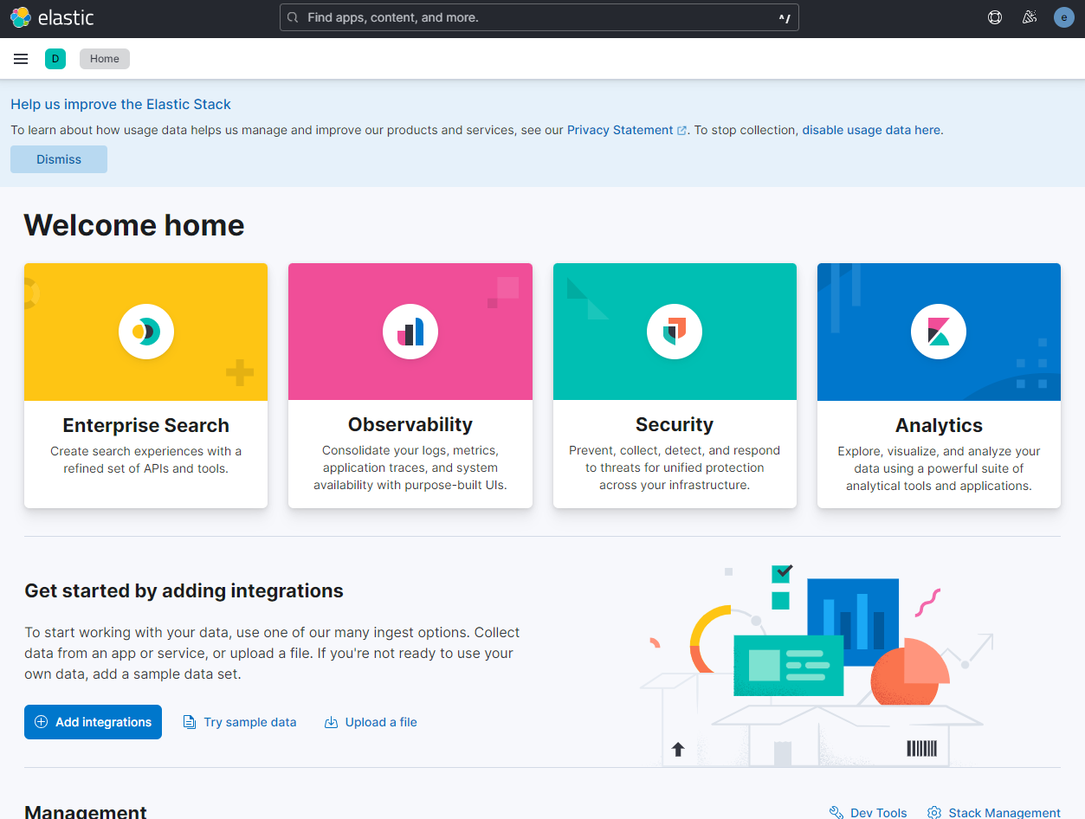This screenshot has height=819, width=1085.
Task: Click the Security card description text
Action: (675, 468)
